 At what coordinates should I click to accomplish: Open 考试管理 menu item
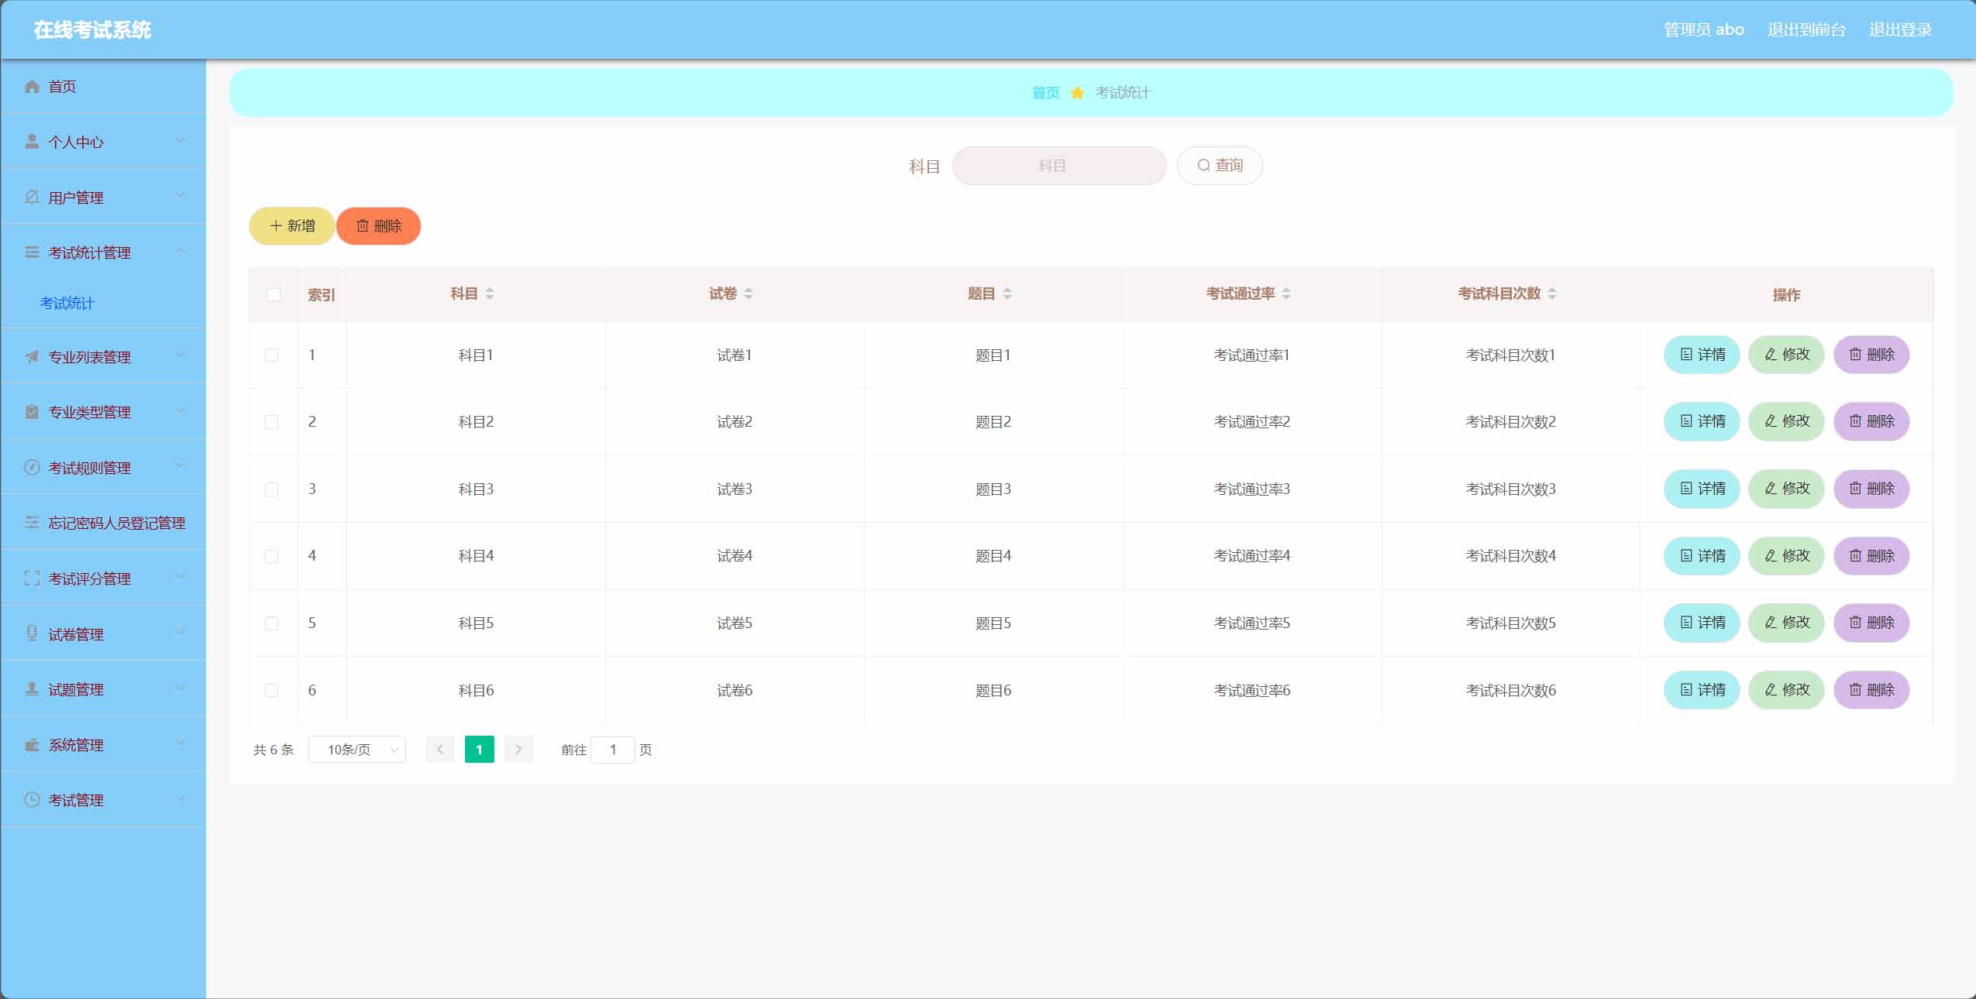point(103,800)
